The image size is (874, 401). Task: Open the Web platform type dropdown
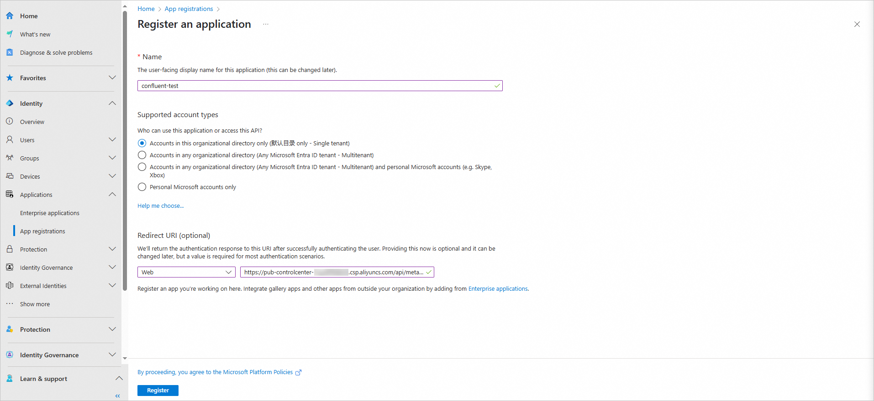coord(186,272)
